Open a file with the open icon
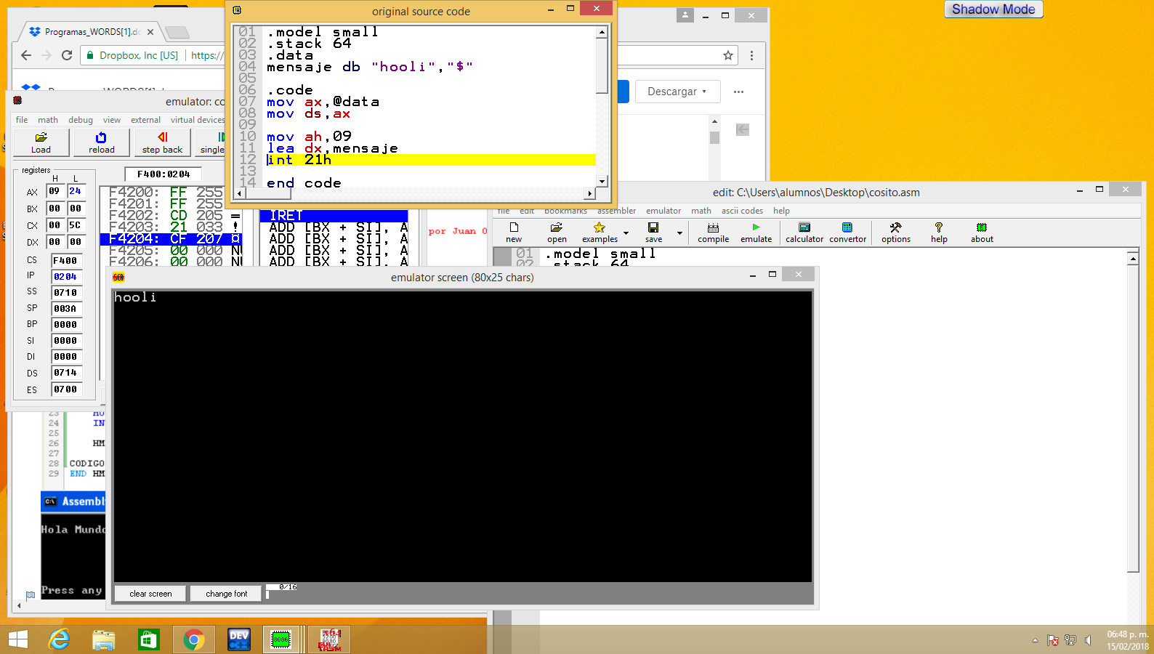Image resolution: width=1154 pixels, height=654 pixels. click(557, 233)
